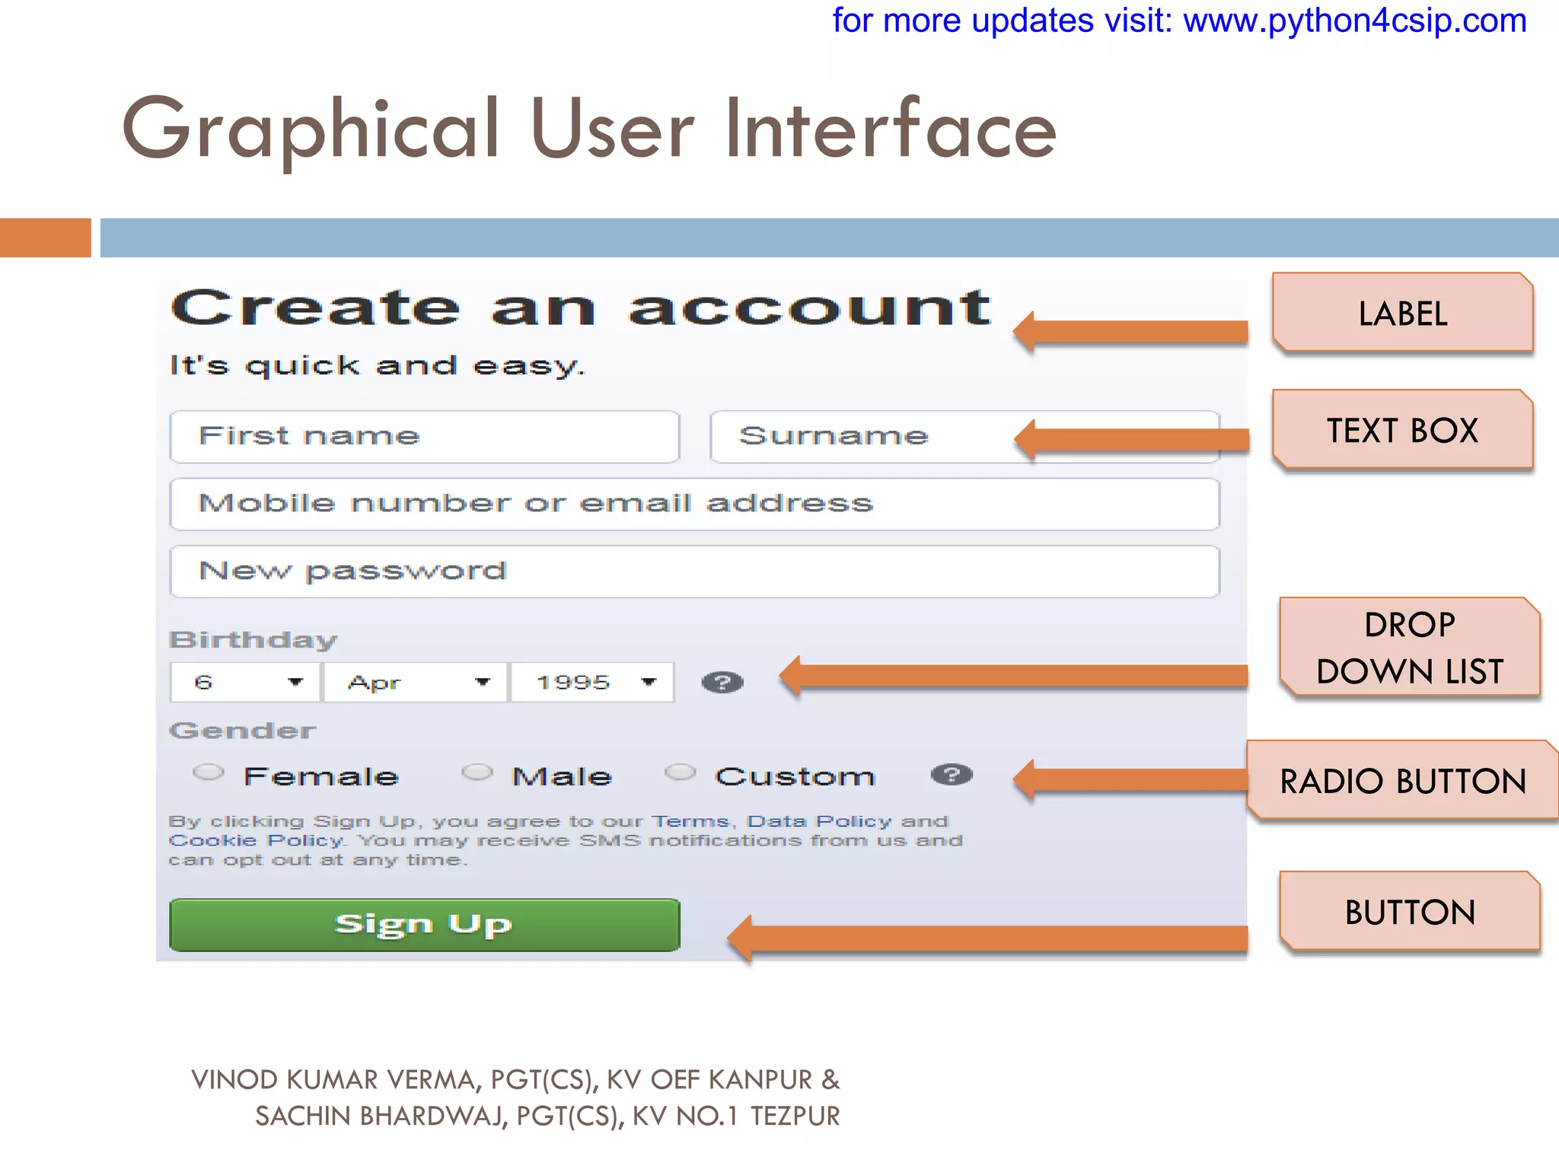Click the 'It's quick and easy.' text
Screen dimensions: 1559x1169
377,367
